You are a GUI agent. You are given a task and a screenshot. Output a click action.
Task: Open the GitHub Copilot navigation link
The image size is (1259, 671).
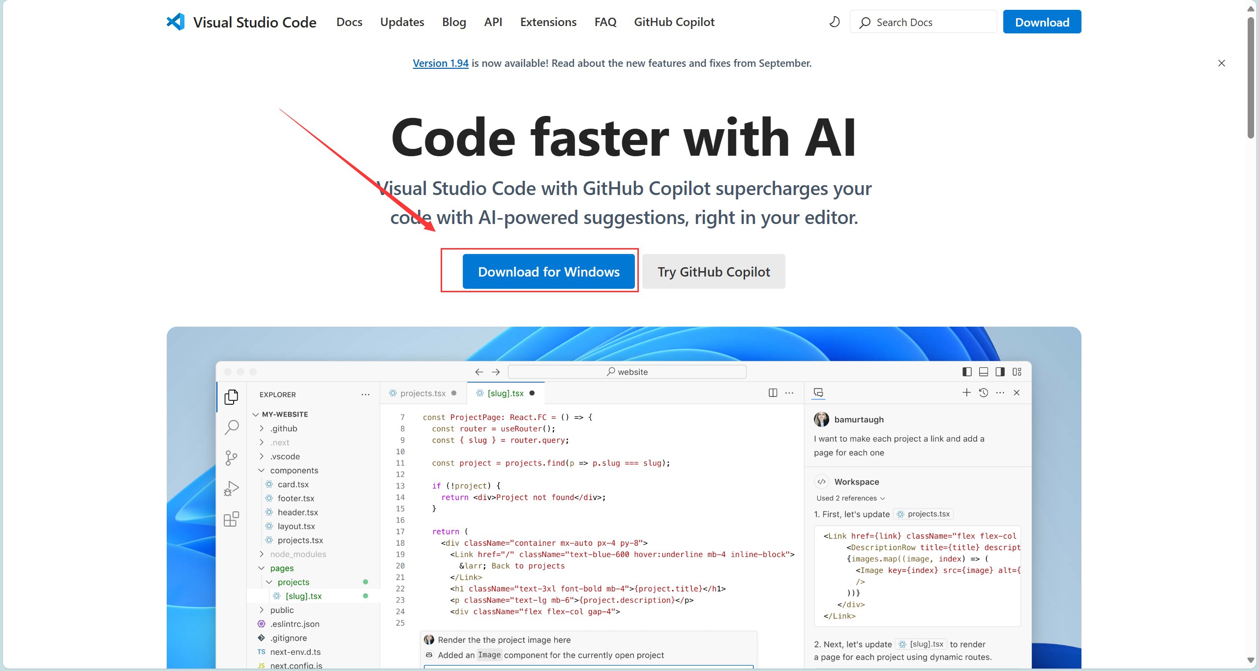[x=674, y=22]
